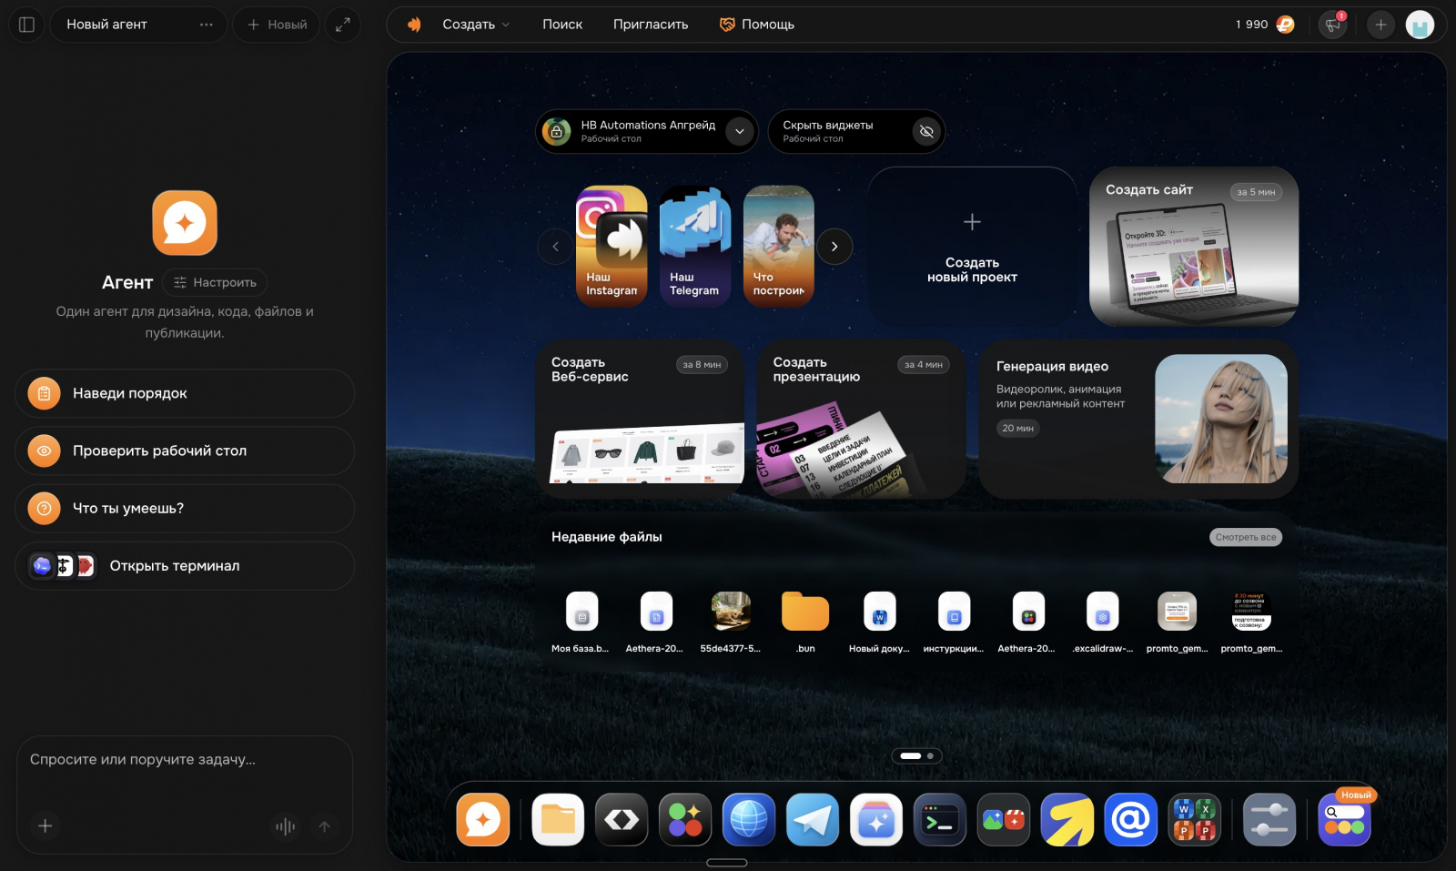Open the 55de4377-5... image file

pyautogui.click(x=731, y=622)
